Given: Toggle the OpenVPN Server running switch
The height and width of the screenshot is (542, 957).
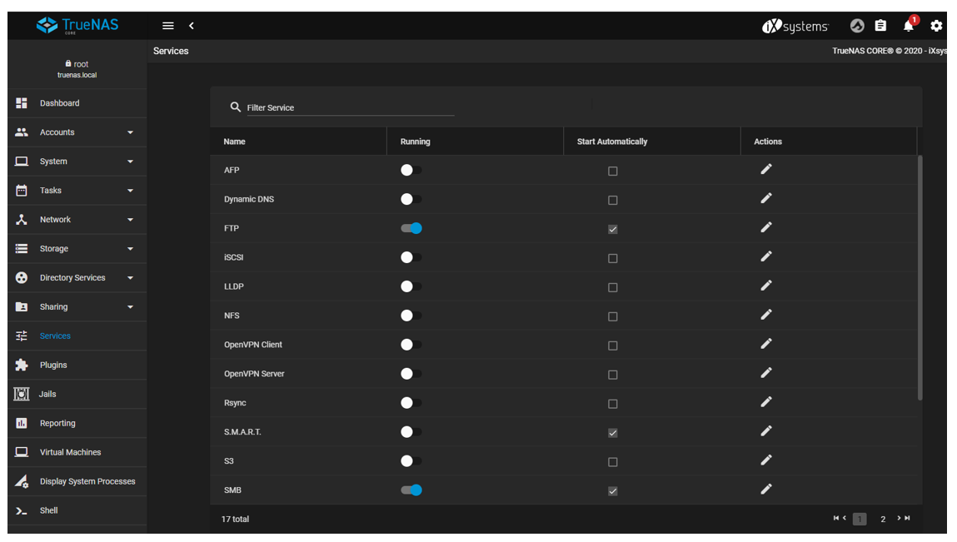Looking at the screenshot, I should tap(411, 374).
